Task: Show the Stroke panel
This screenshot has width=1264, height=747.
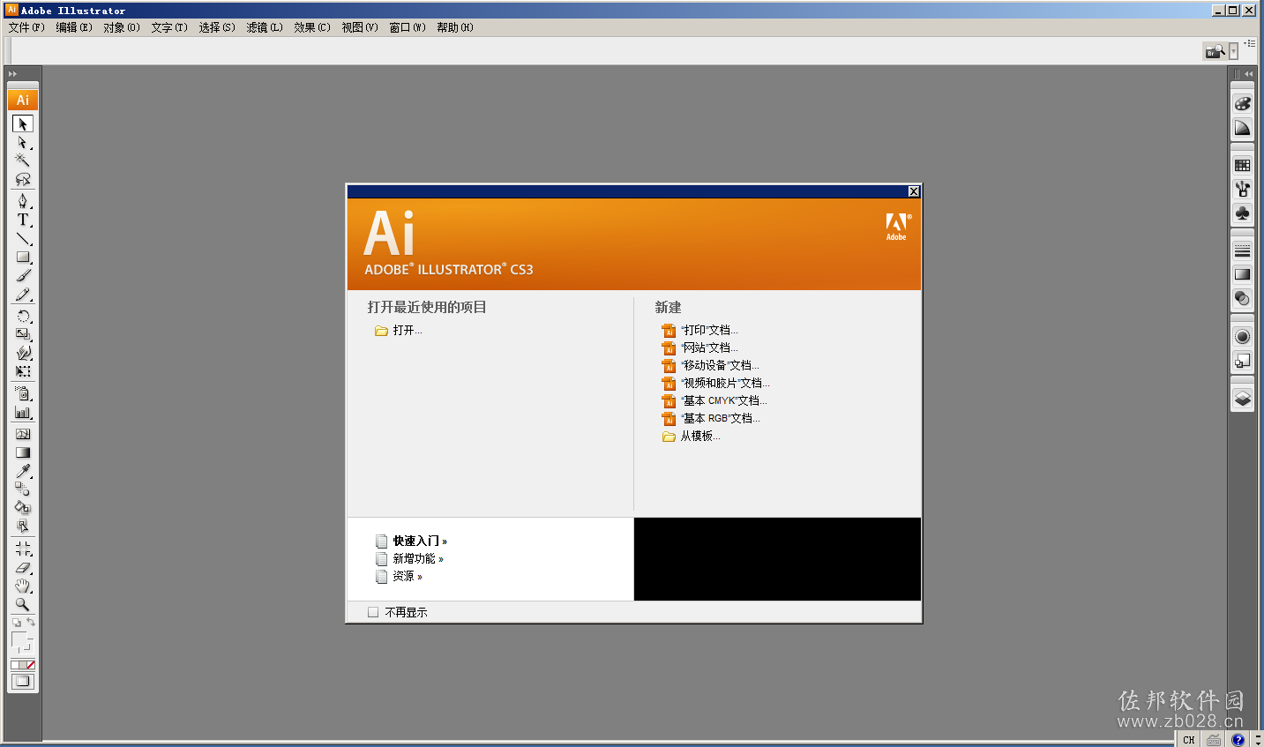Action: [x=1242, y=250]
